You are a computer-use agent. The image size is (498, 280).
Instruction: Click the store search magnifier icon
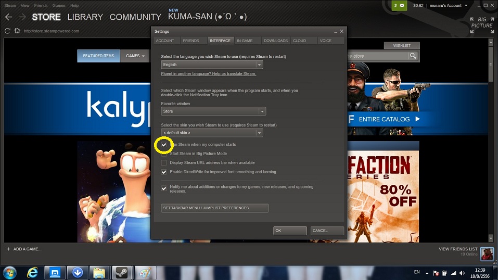[413, 56]
